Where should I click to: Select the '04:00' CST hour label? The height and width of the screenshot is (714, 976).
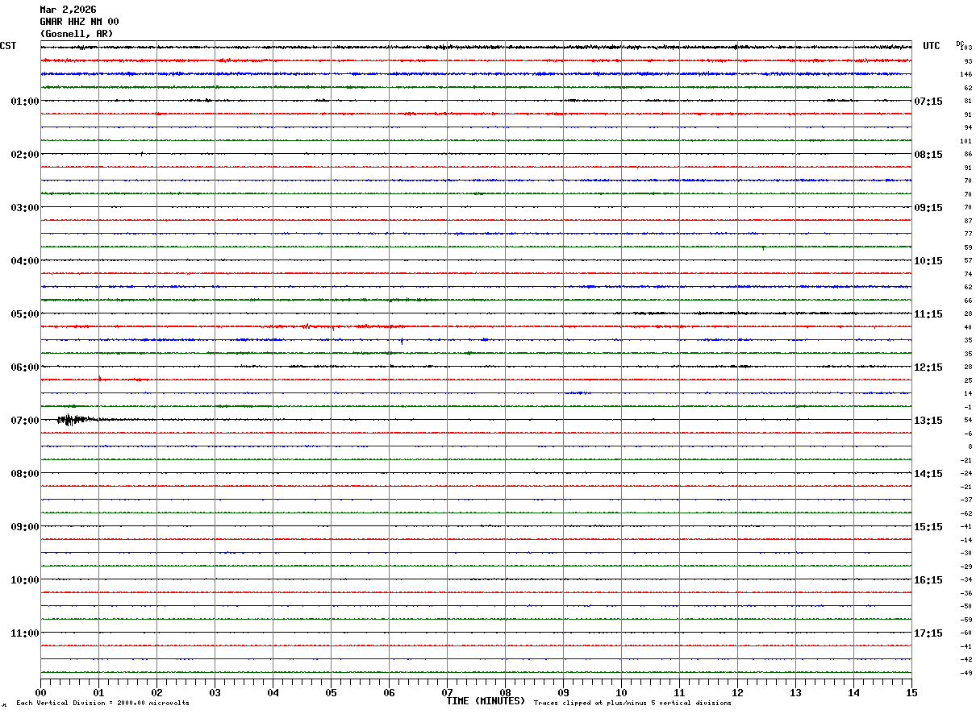tap(25, 261)
